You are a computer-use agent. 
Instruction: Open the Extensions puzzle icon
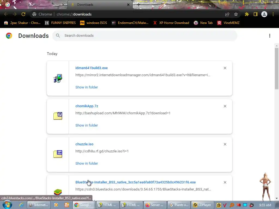pos(247,14)
